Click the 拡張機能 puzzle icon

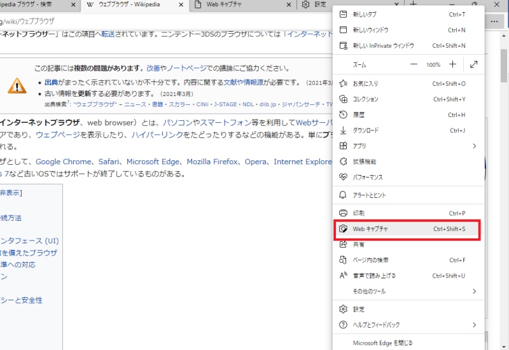point(344,162)
